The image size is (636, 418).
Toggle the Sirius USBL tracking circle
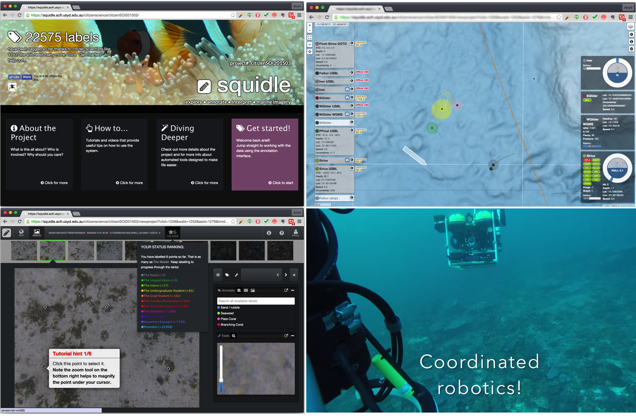(317, 169)
